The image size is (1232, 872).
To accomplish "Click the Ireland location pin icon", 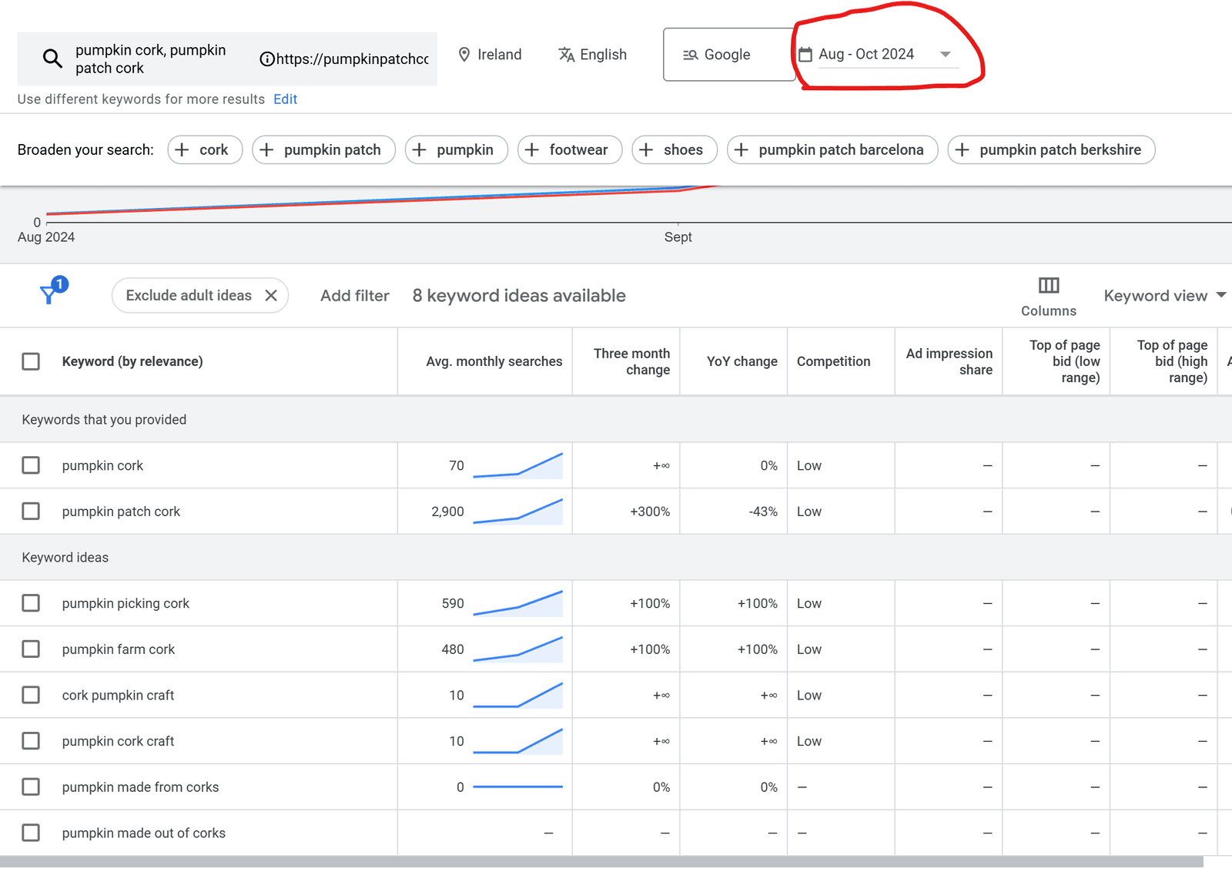I will (x=464, y=55).
